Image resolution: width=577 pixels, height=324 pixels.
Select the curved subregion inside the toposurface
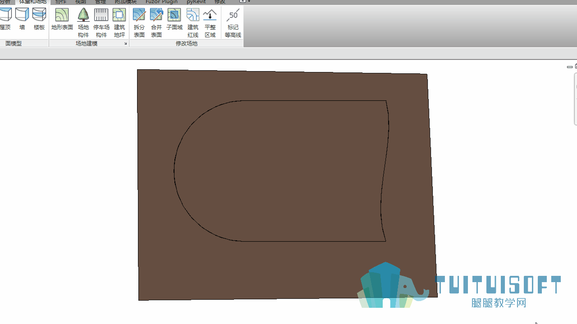282,171
